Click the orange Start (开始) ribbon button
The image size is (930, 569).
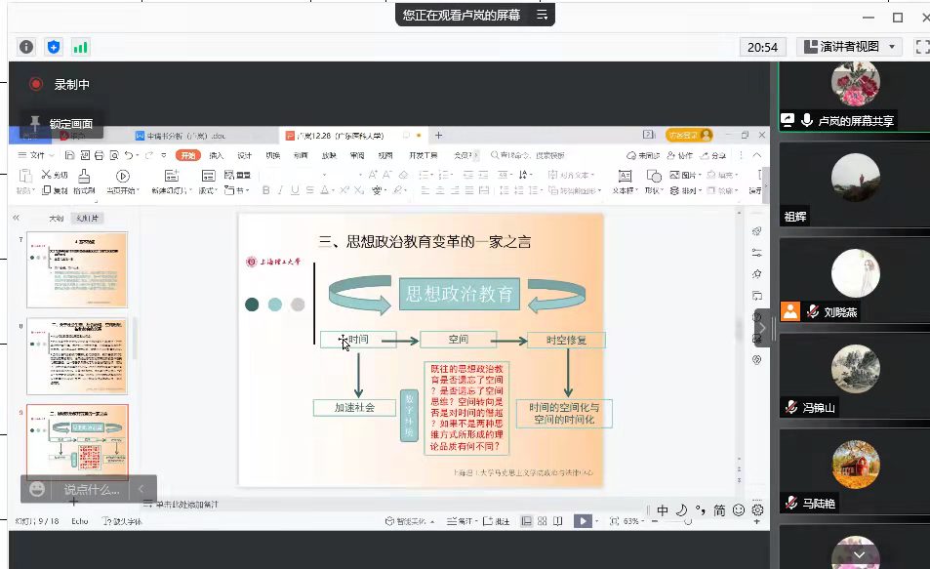tap(187, 155)
